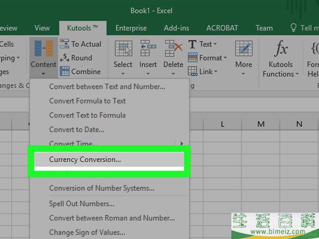Screen dimensions: 319x239
Task: Expand the Delete dropdown arrow
Action: (x=173, y=74)
